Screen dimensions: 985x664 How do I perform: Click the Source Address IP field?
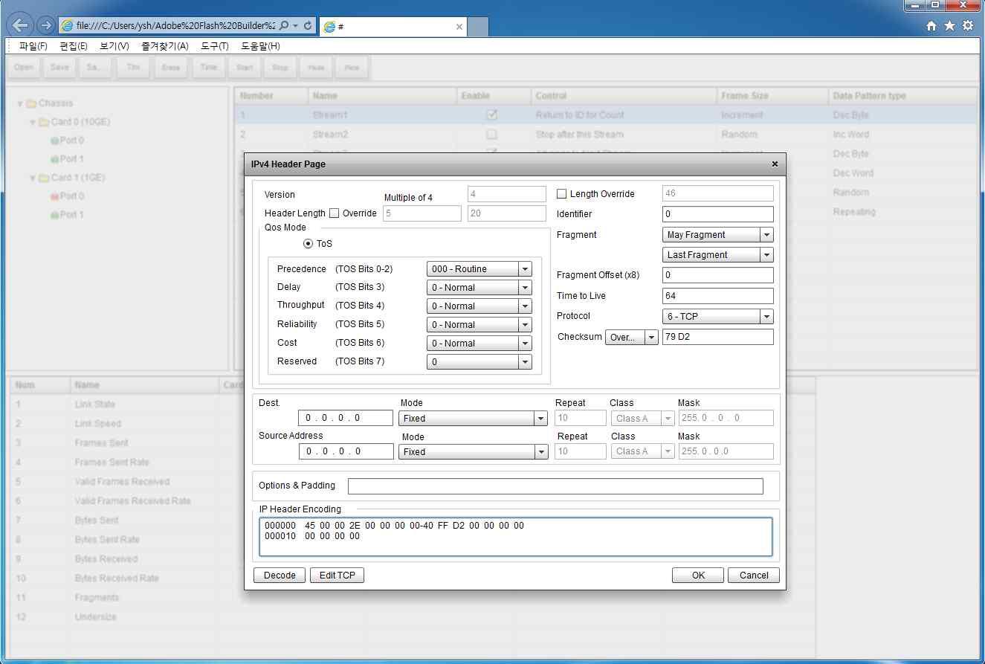pos(346,451)
